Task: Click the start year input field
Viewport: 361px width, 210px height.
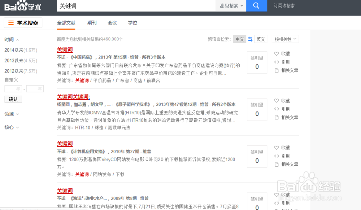Action: [13, 89]
